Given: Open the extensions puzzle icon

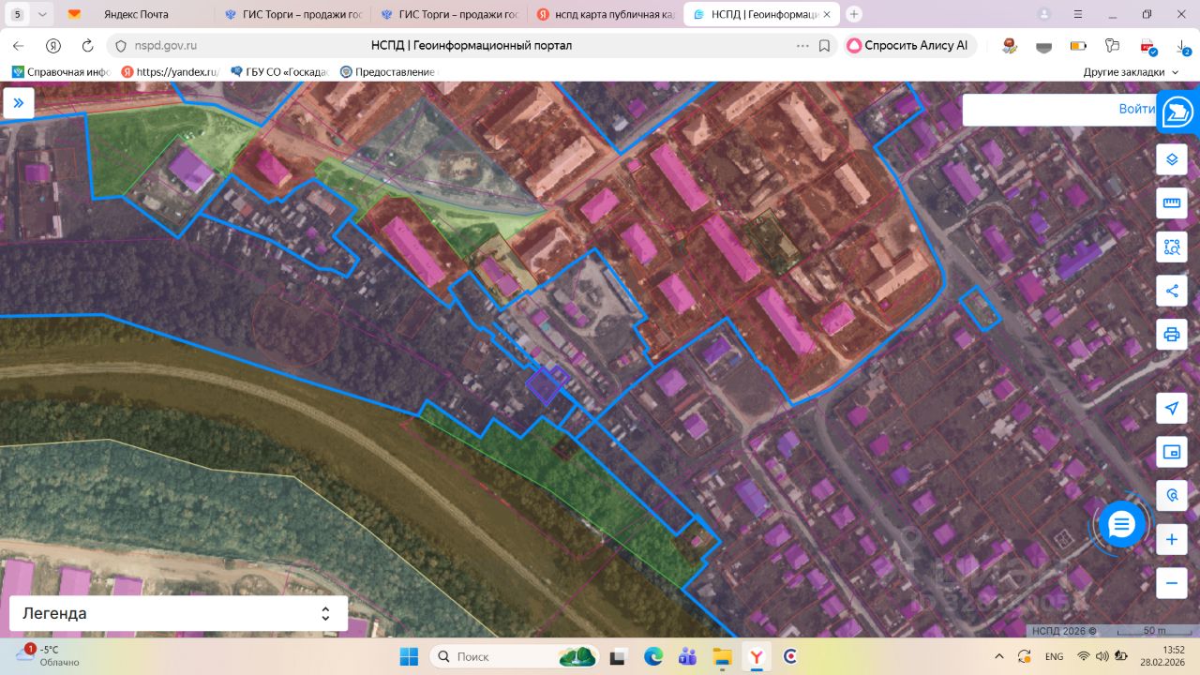Looking at the screenshot, I should click(x=1113, y=45).
